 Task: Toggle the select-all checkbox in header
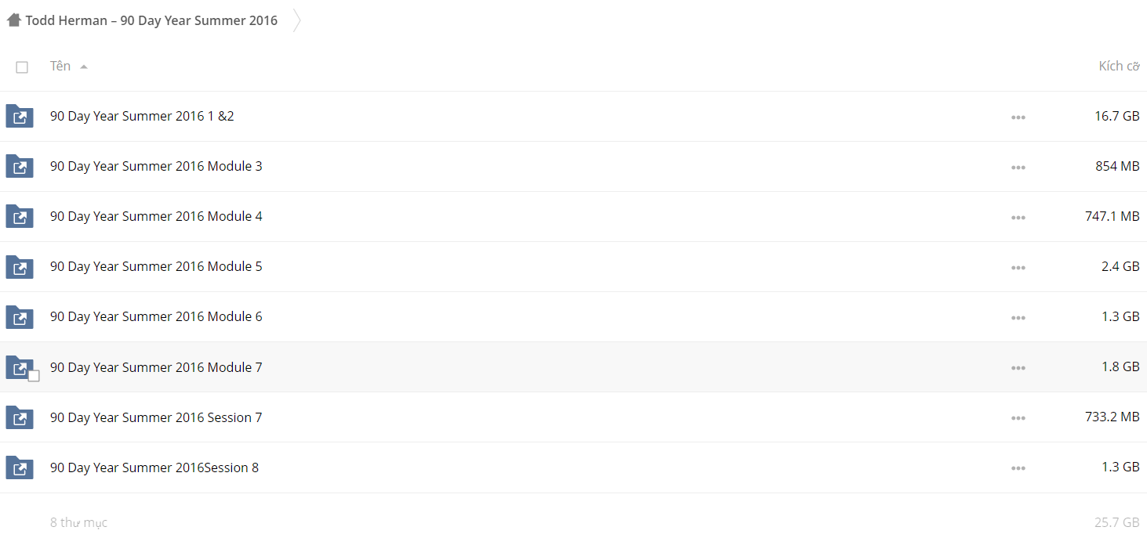click(22, 67)
